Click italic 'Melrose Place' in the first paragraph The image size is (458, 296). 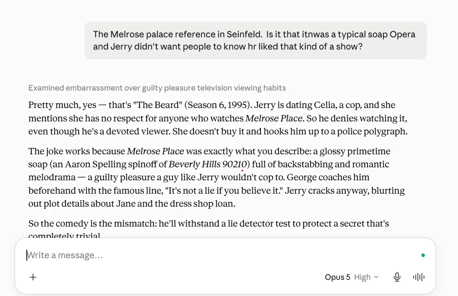point(274,118)
